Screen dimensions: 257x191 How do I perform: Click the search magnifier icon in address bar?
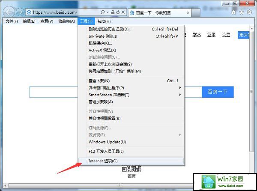tap(103, 12)
